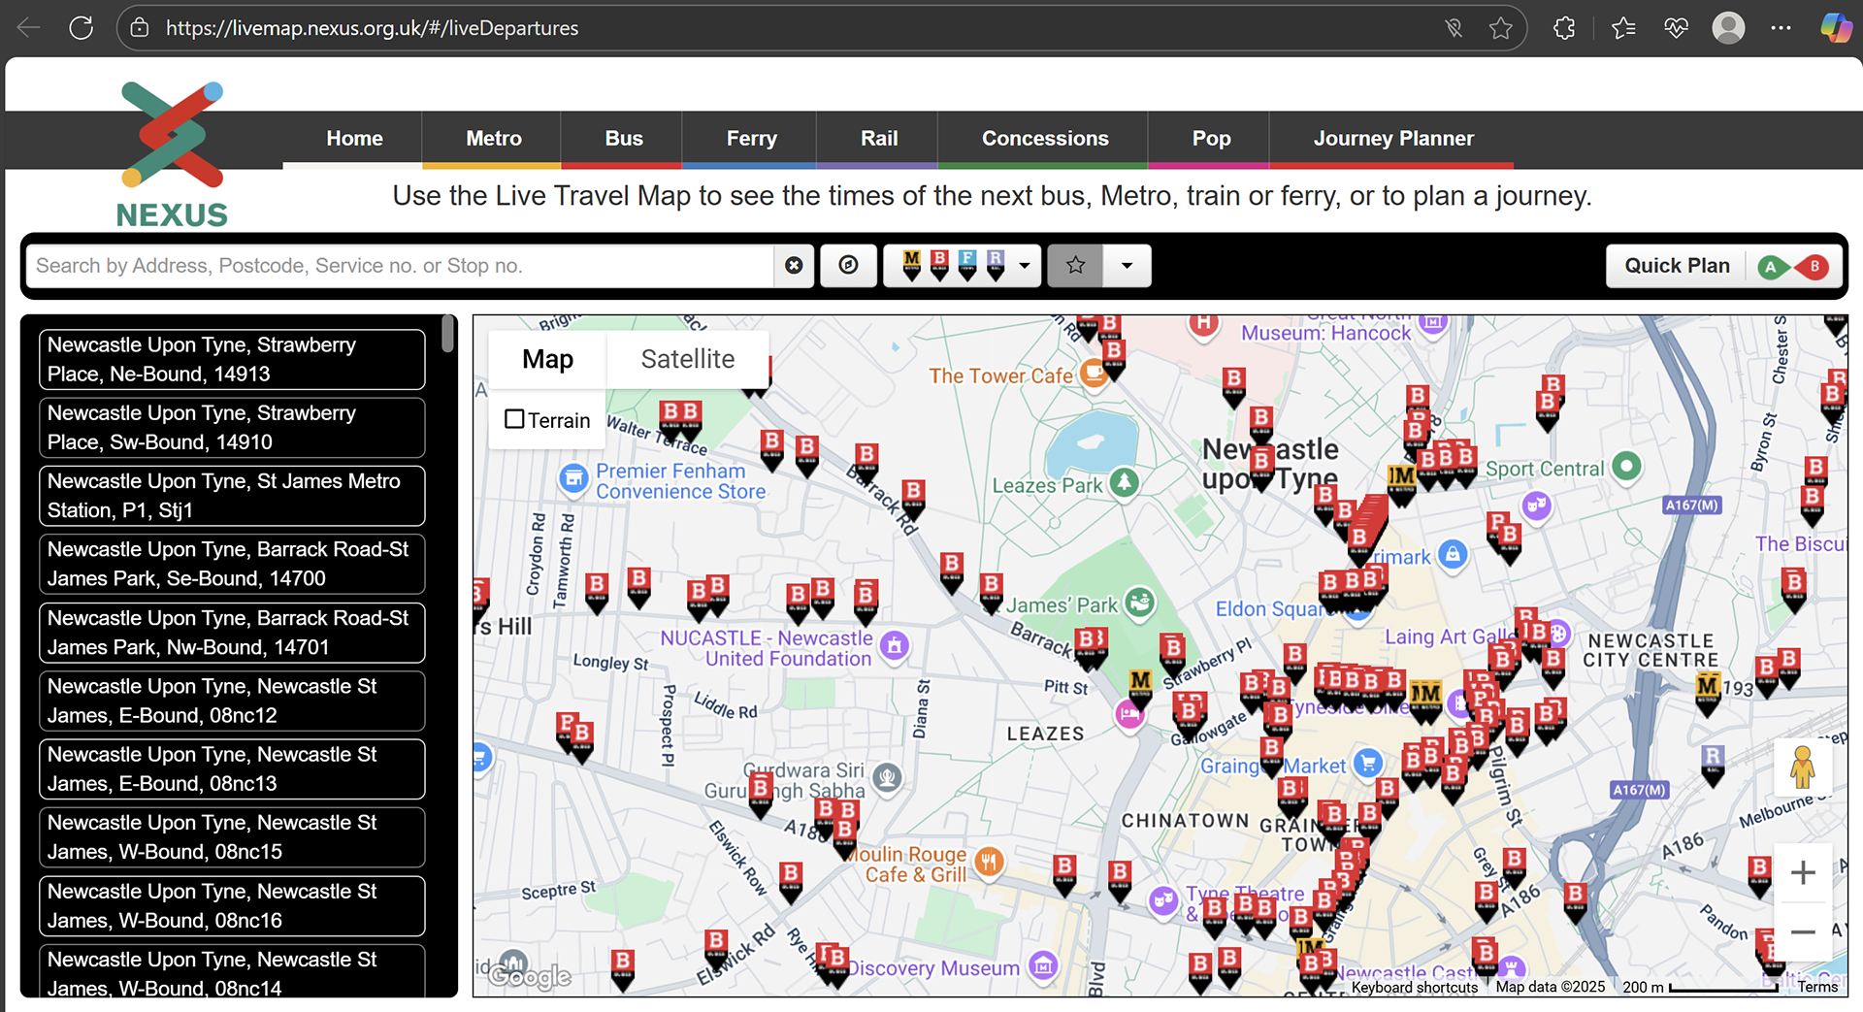
Task: Open the Metro menu item
Action: 494,139
